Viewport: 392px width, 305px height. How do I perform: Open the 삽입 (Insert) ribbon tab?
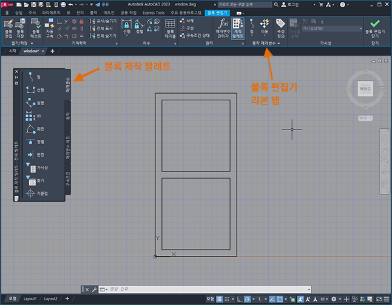click(x=19, y=13)
